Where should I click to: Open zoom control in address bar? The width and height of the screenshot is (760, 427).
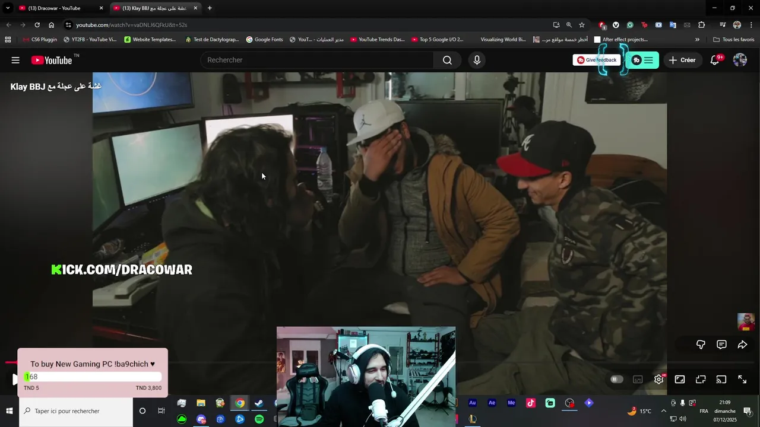569,25
